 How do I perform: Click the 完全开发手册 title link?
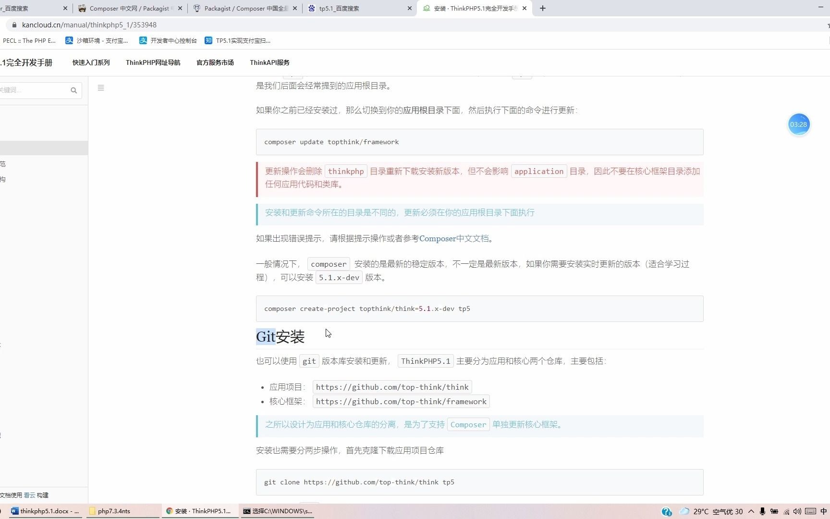pyautogui.click(x=26, y=62)
